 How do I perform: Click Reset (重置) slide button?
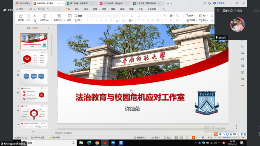[x=78, y=16]
